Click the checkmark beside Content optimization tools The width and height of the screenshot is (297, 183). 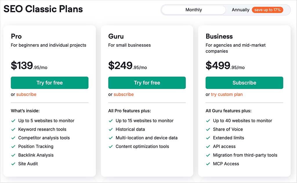tap(111, 147)
